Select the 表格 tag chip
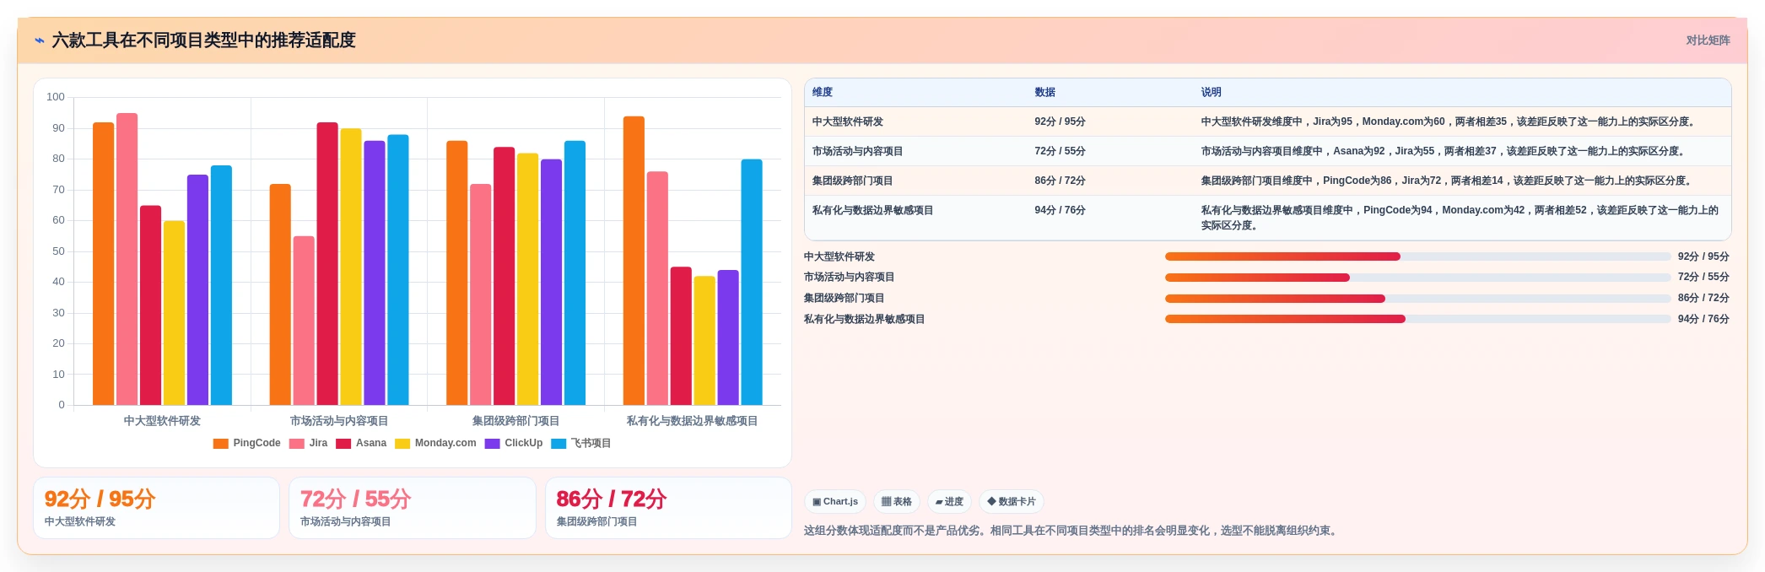This screenshot has height=572, width=1765. pos(897,502)
